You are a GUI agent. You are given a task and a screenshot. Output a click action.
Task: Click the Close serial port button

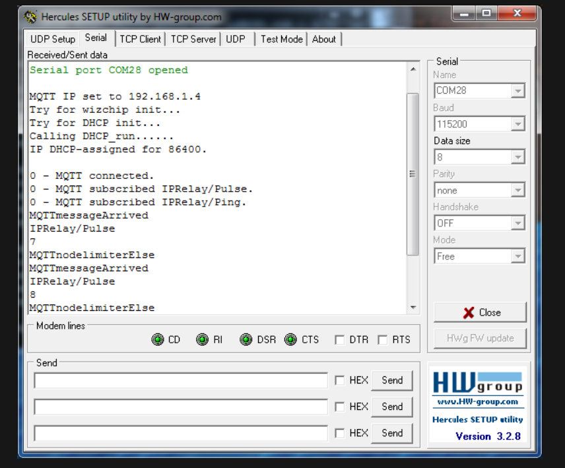[480, 312]
